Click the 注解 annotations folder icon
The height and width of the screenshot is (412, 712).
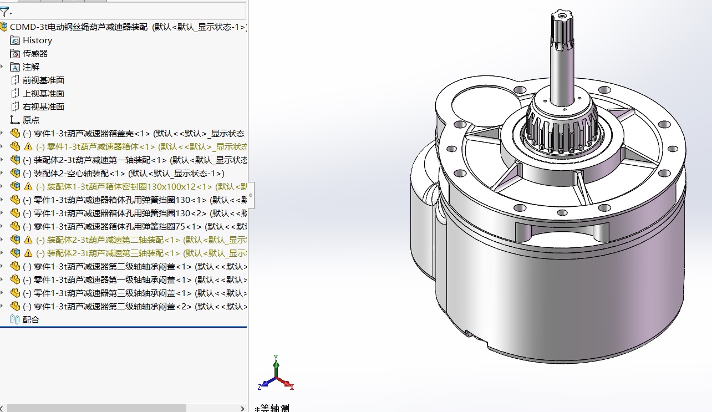coord(15,67)
